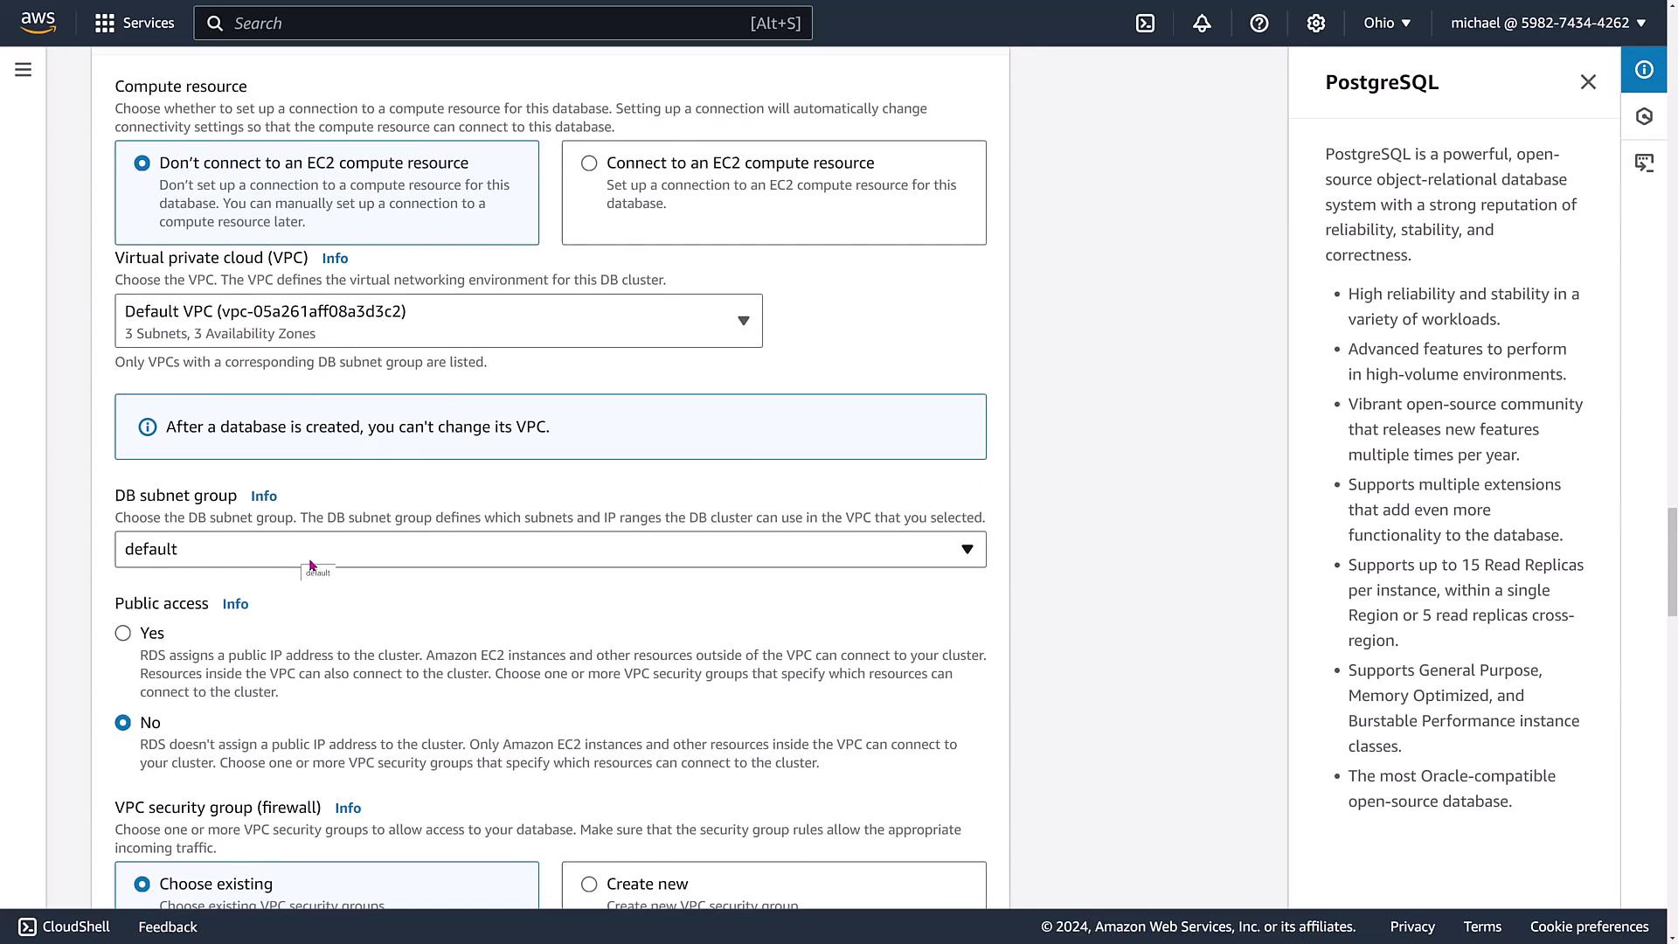Open the settings gear icon
The height and width of the screenshot is (944, 1678).
coord(1315,24)
